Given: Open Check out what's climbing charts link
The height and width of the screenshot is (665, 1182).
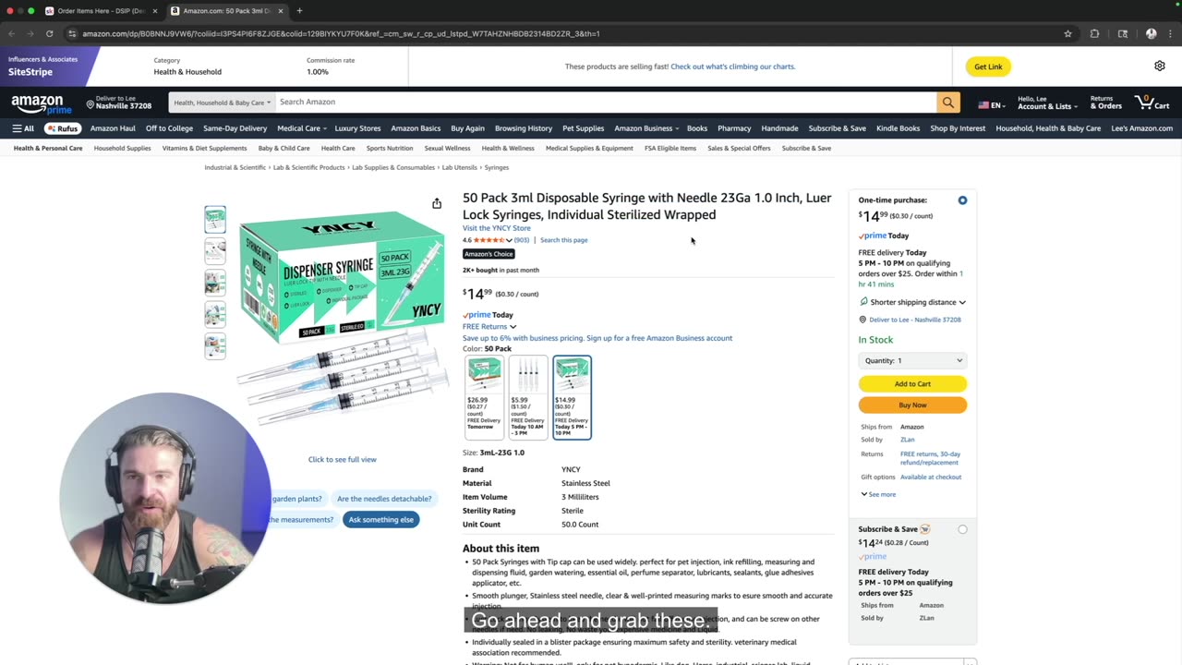Looking at the screenshot, I should click(732, 66).
